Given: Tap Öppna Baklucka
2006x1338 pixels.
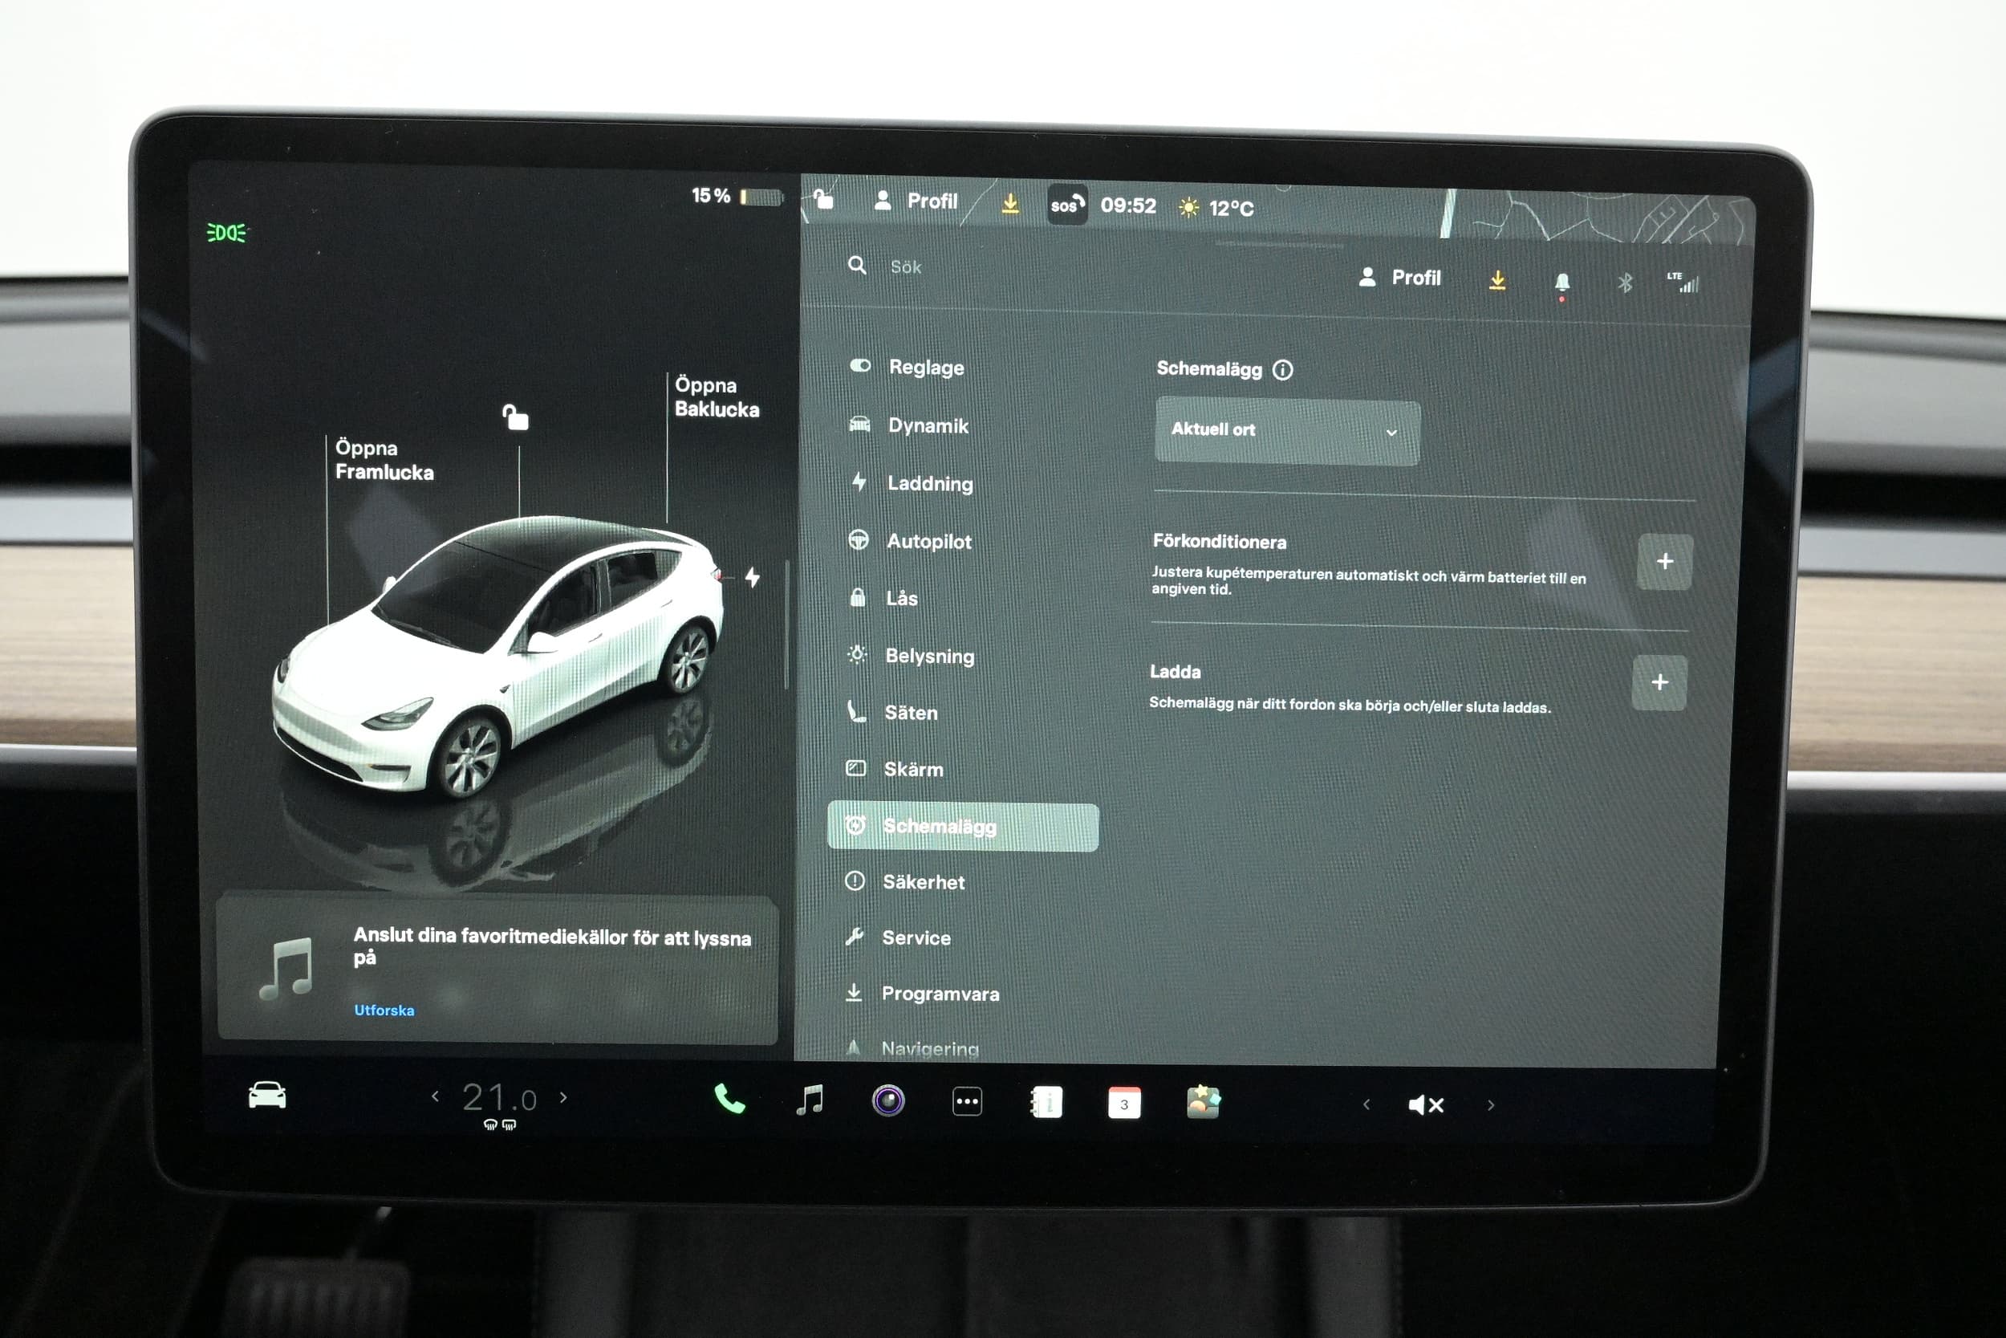Looking at the screenshot, I should point(717,397).
